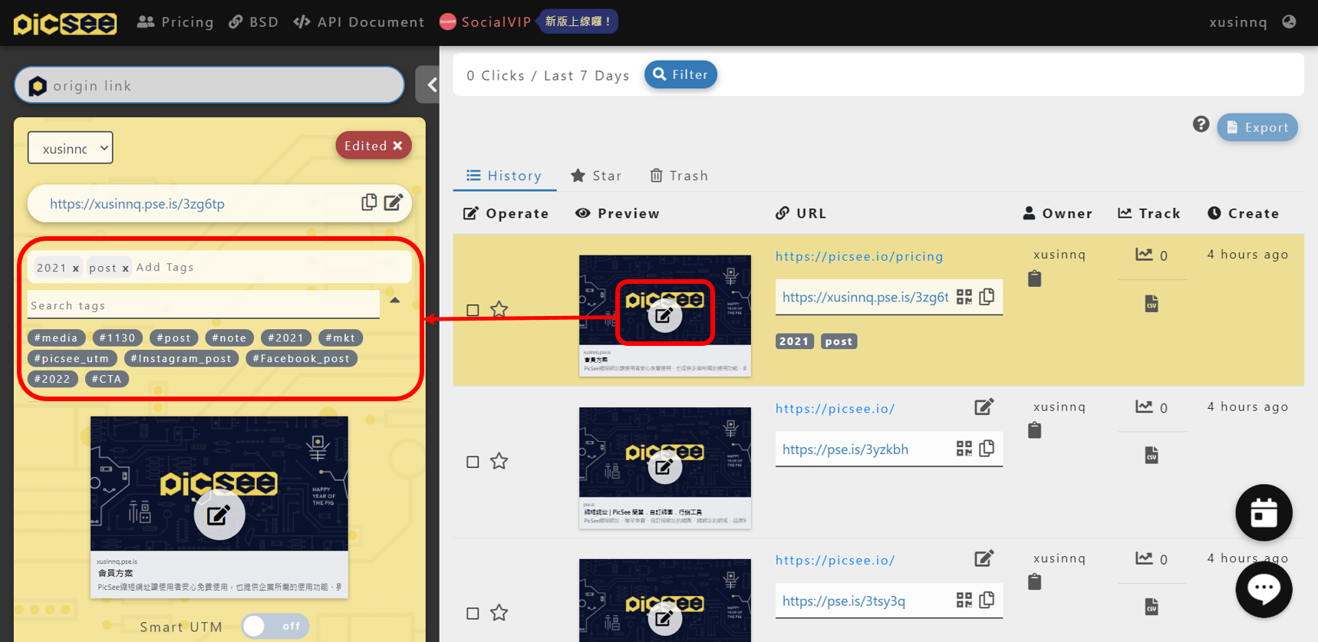Click the Search tags field
This screenshot has height=642, width=1318.
tap(203, 305)
